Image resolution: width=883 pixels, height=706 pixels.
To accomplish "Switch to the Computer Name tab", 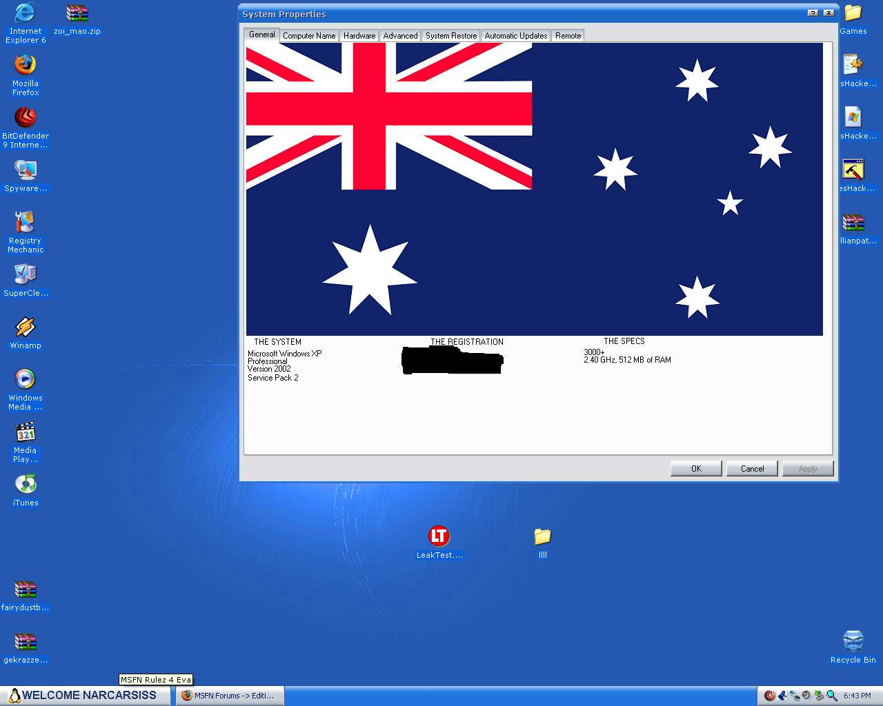I will [x=309, y=36].
